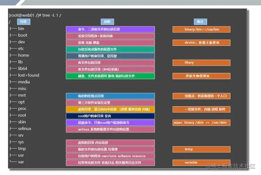Click orange note "super binary /sbin == /usr/sbin"
261x175 pixels.
pos(201,123)
